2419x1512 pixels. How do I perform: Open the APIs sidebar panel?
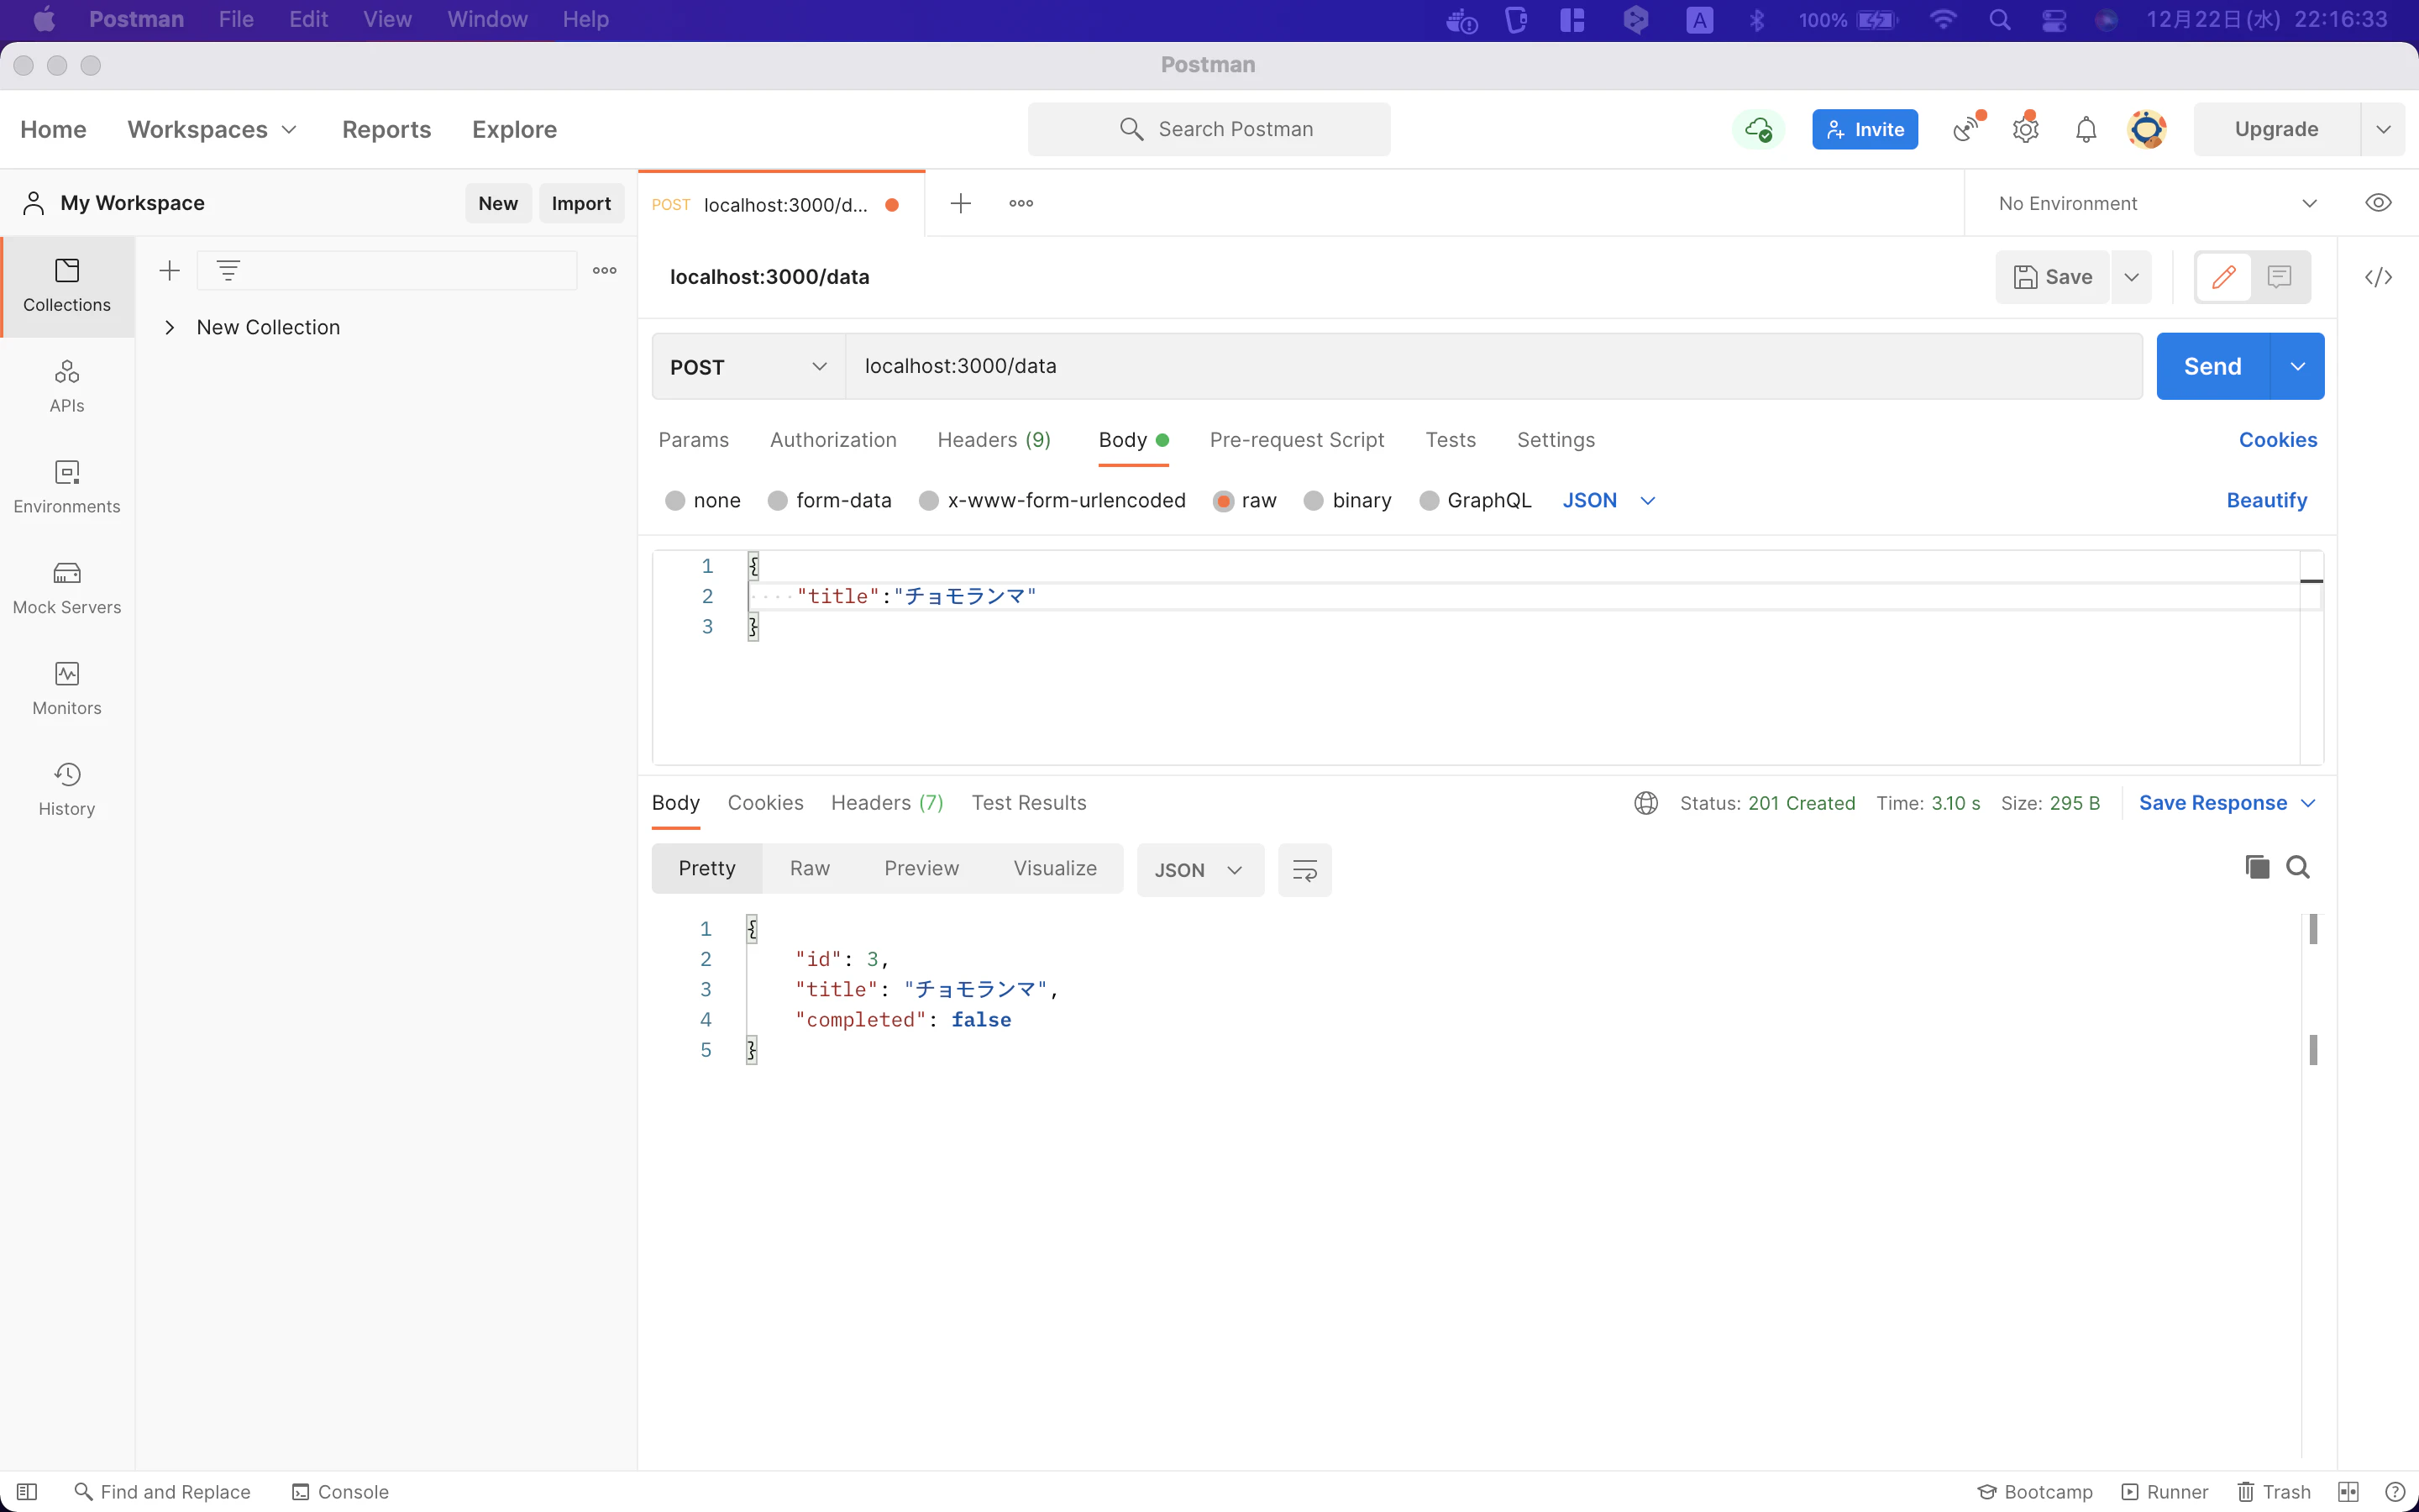[x=67, y=387]
